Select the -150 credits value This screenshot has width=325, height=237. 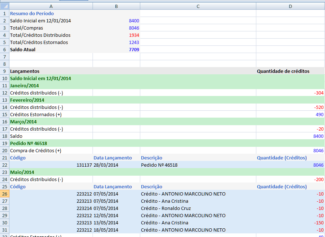coord(318,223)
